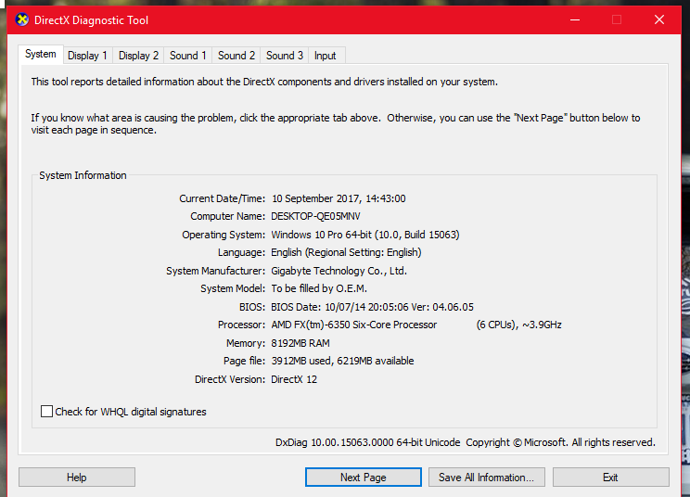Click the System Model label
This screenshot has height=497, width=690.
pyautogui.click(x=233, y=288)
